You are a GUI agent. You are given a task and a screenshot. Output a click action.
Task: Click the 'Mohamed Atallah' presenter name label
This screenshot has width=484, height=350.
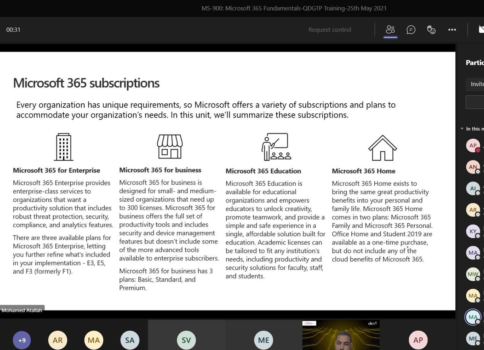coord(22,310)
